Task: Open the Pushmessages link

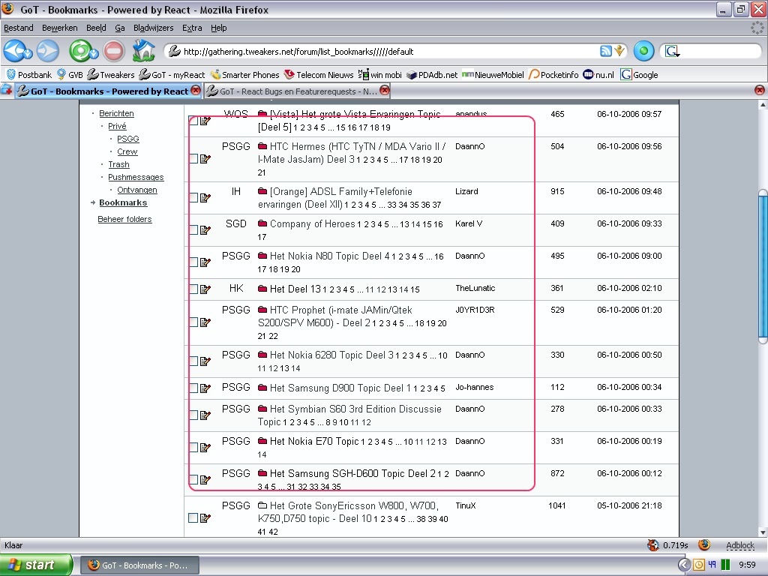Action: pos(136,177)
